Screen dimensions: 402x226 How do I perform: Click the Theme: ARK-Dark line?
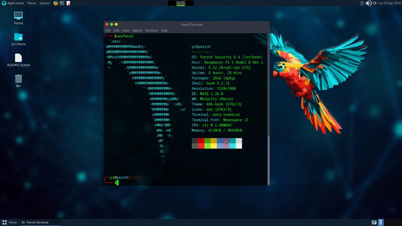click(x=217, y=104)
